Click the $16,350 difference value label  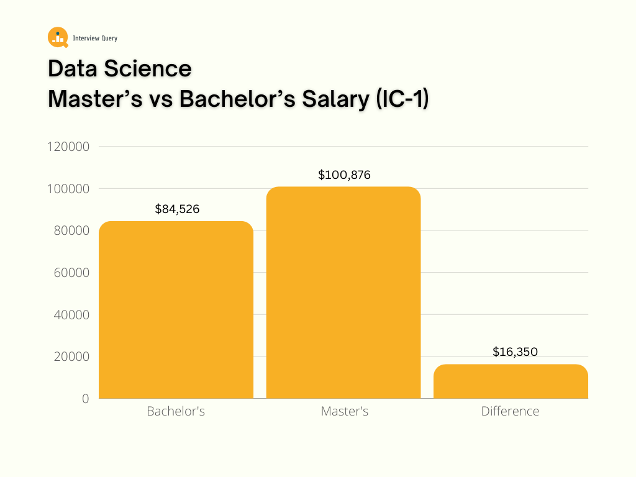(515, 352)
